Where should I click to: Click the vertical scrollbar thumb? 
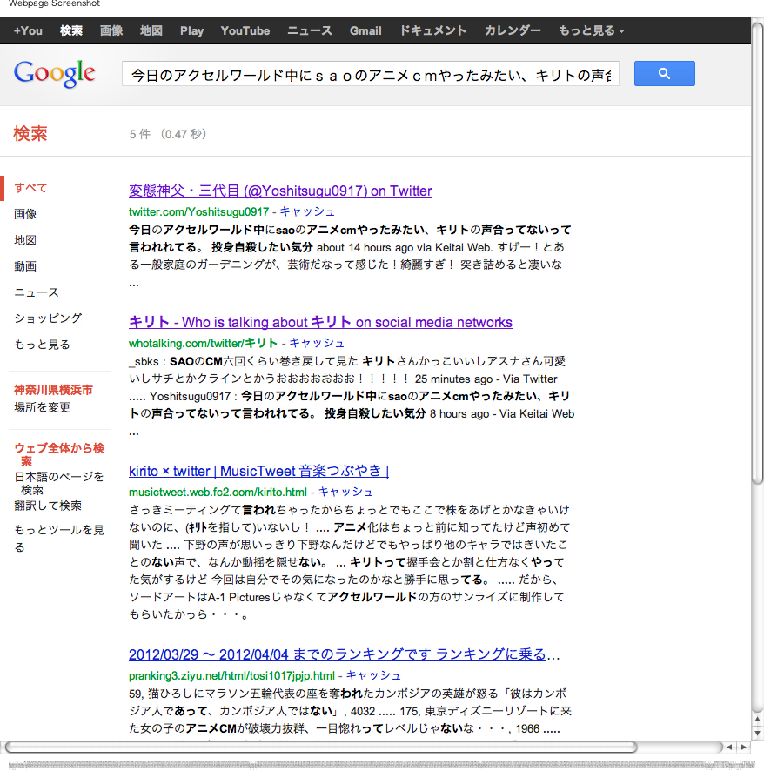757,253
